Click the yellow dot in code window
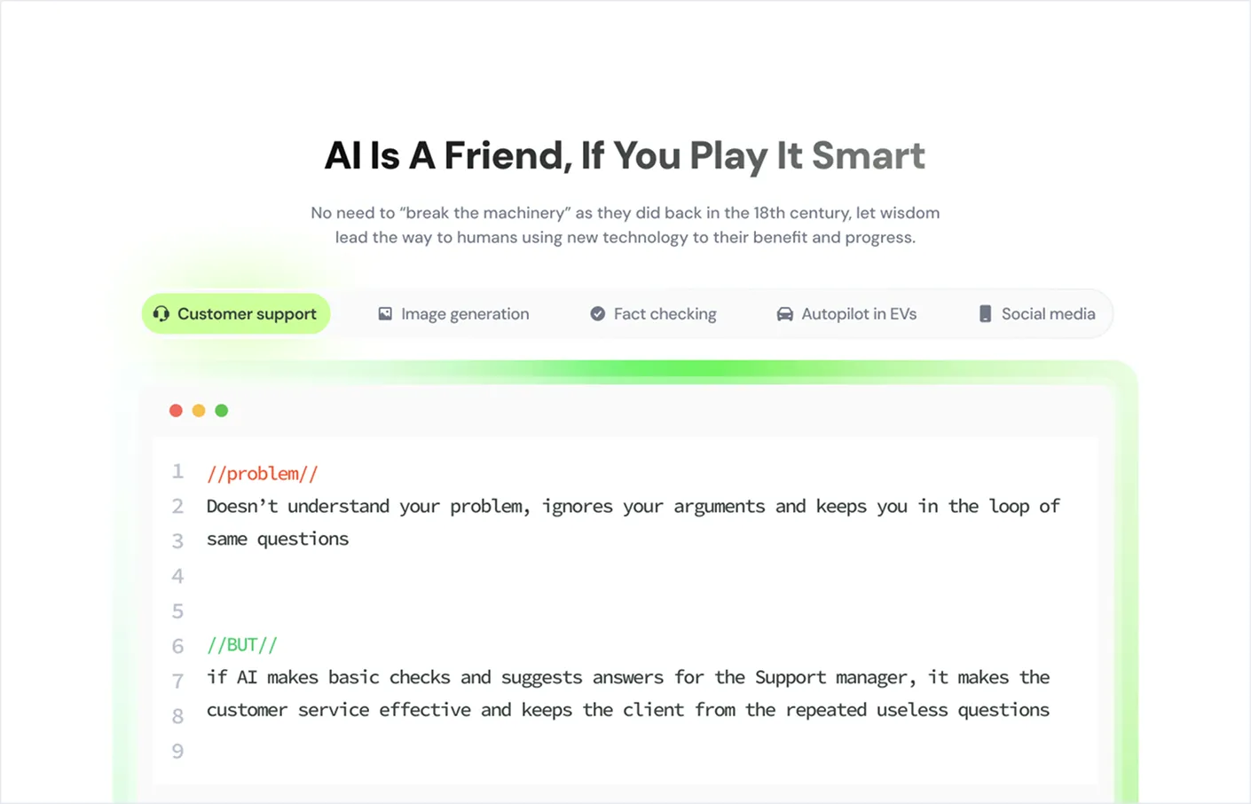Image resolution: width=1251 pixels, height=804 pixels. 199,411
